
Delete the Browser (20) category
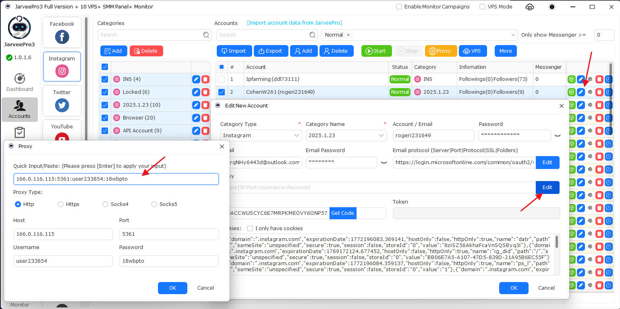205,118
